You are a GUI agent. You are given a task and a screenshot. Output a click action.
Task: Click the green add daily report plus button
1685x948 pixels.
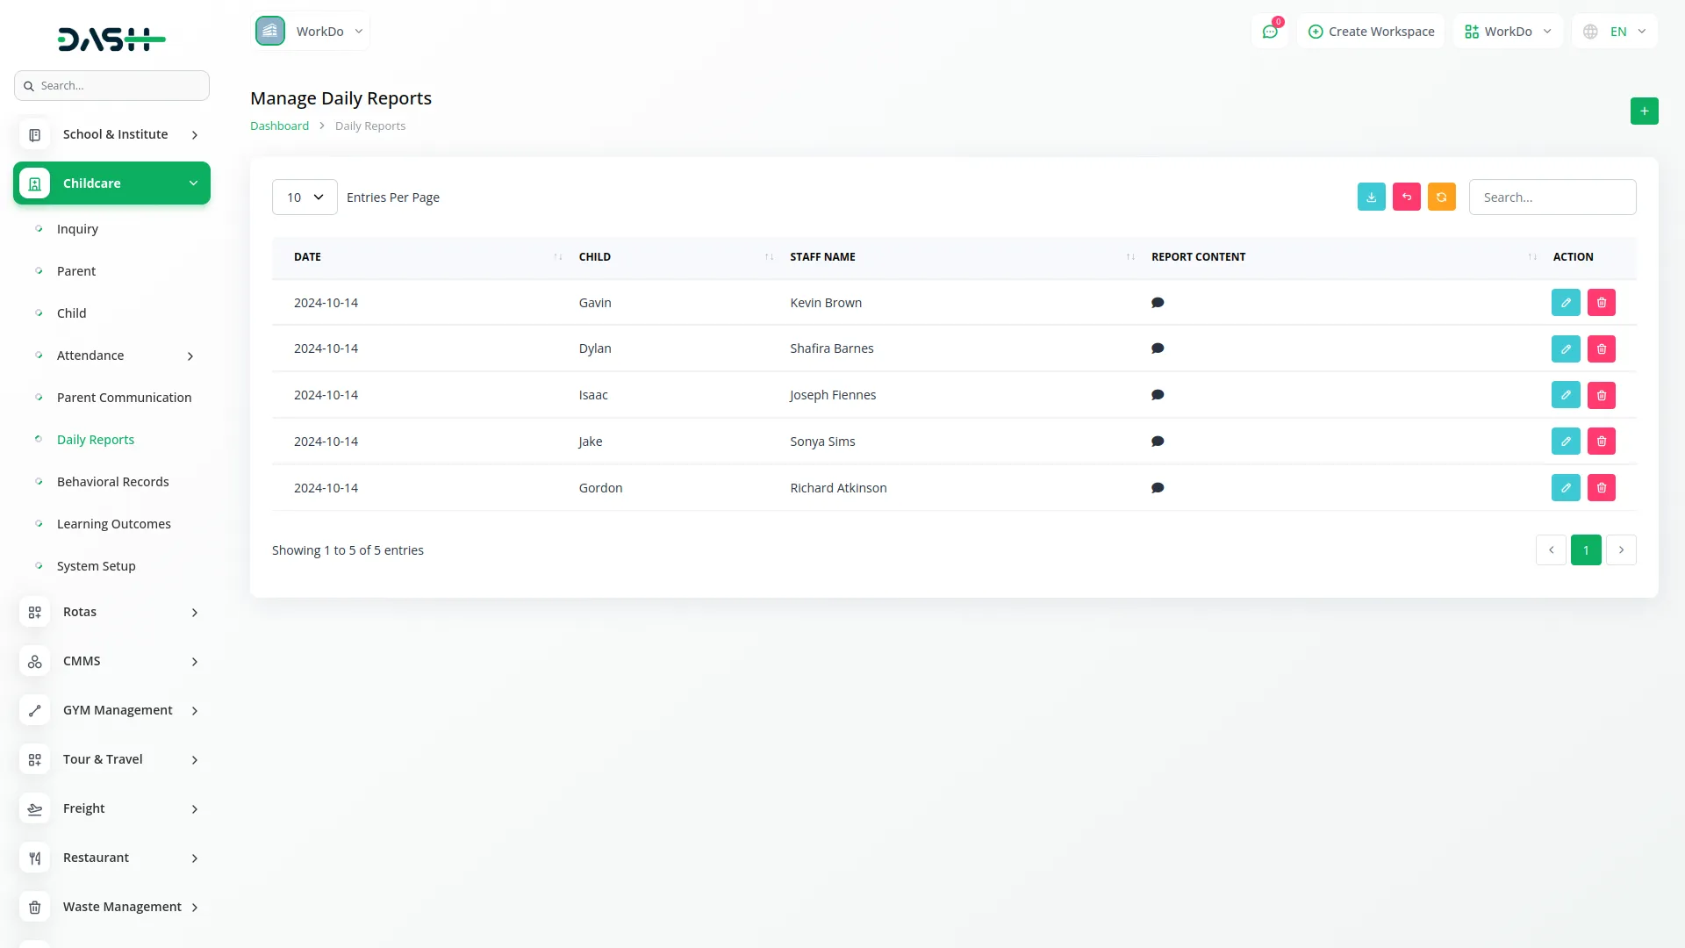(1644, 111)
